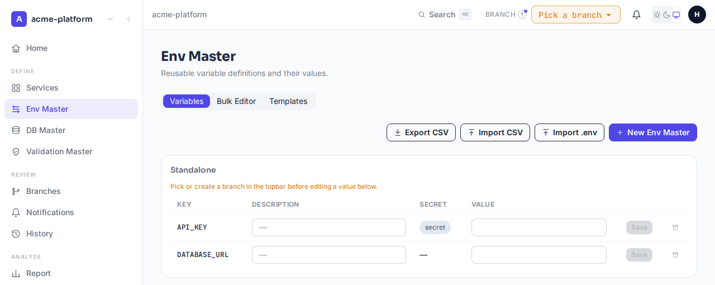Click the Validation Master shield icon
The image size is (715, 285).
click(16, 151)
